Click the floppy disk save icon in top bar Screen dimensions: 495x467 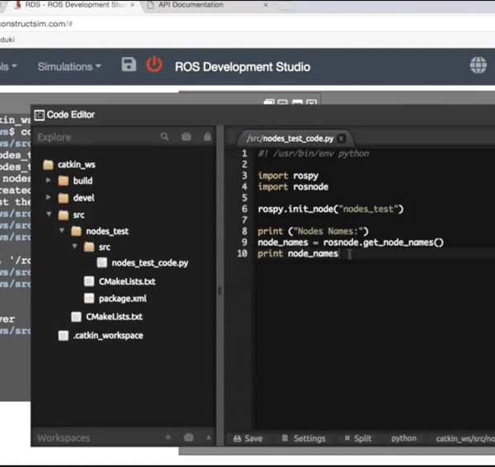pyautogui.click(x=129, y=64)
